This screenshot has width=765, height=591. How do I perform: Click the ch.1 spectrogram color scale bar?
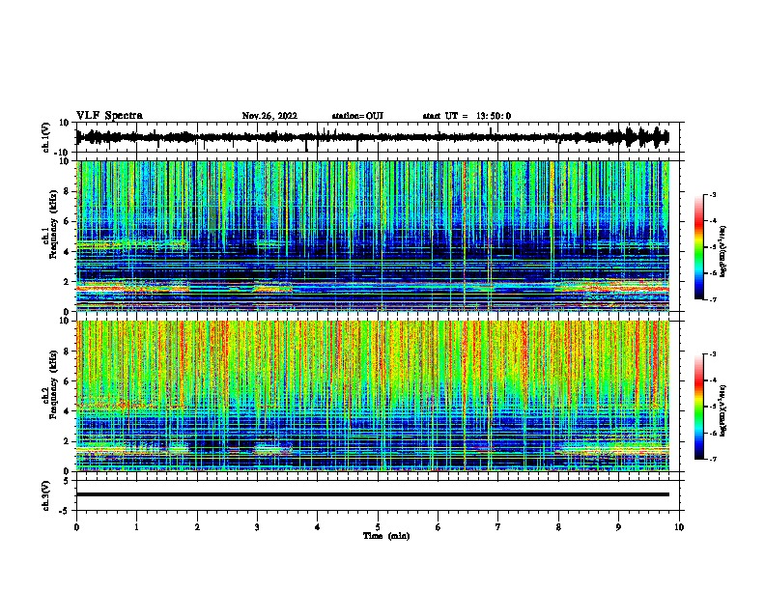click(699, 247)
